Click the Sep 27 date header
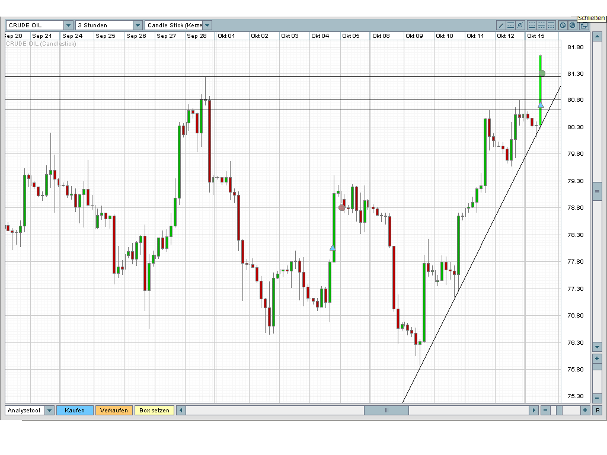Viewport: 607px width, 455px height. (167, 36)
